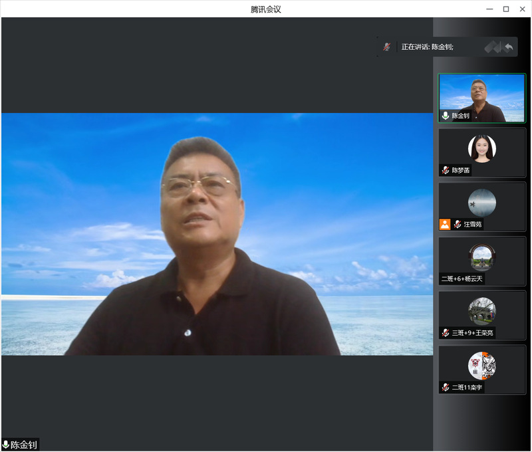Click the muted mic icon beside 三班+9+王荣亮
This screenshot has width=532, height=452.
pos(445,332)
